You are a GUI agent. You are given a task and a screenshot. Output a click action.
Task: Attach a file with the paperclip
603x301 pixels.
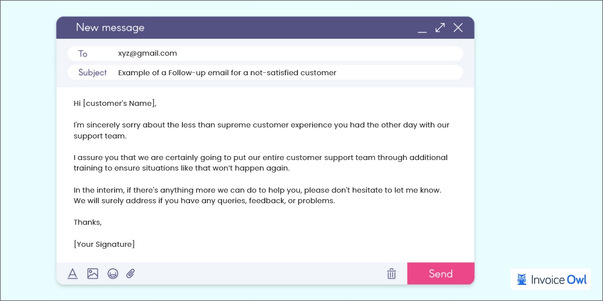tap(130, 273)
